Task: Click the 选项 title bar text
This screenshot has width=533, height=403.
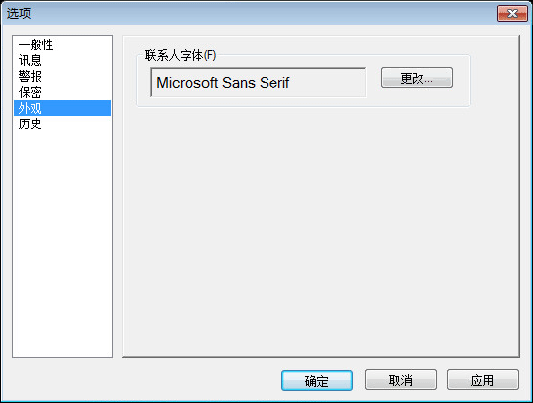Action: pos(19,13)
